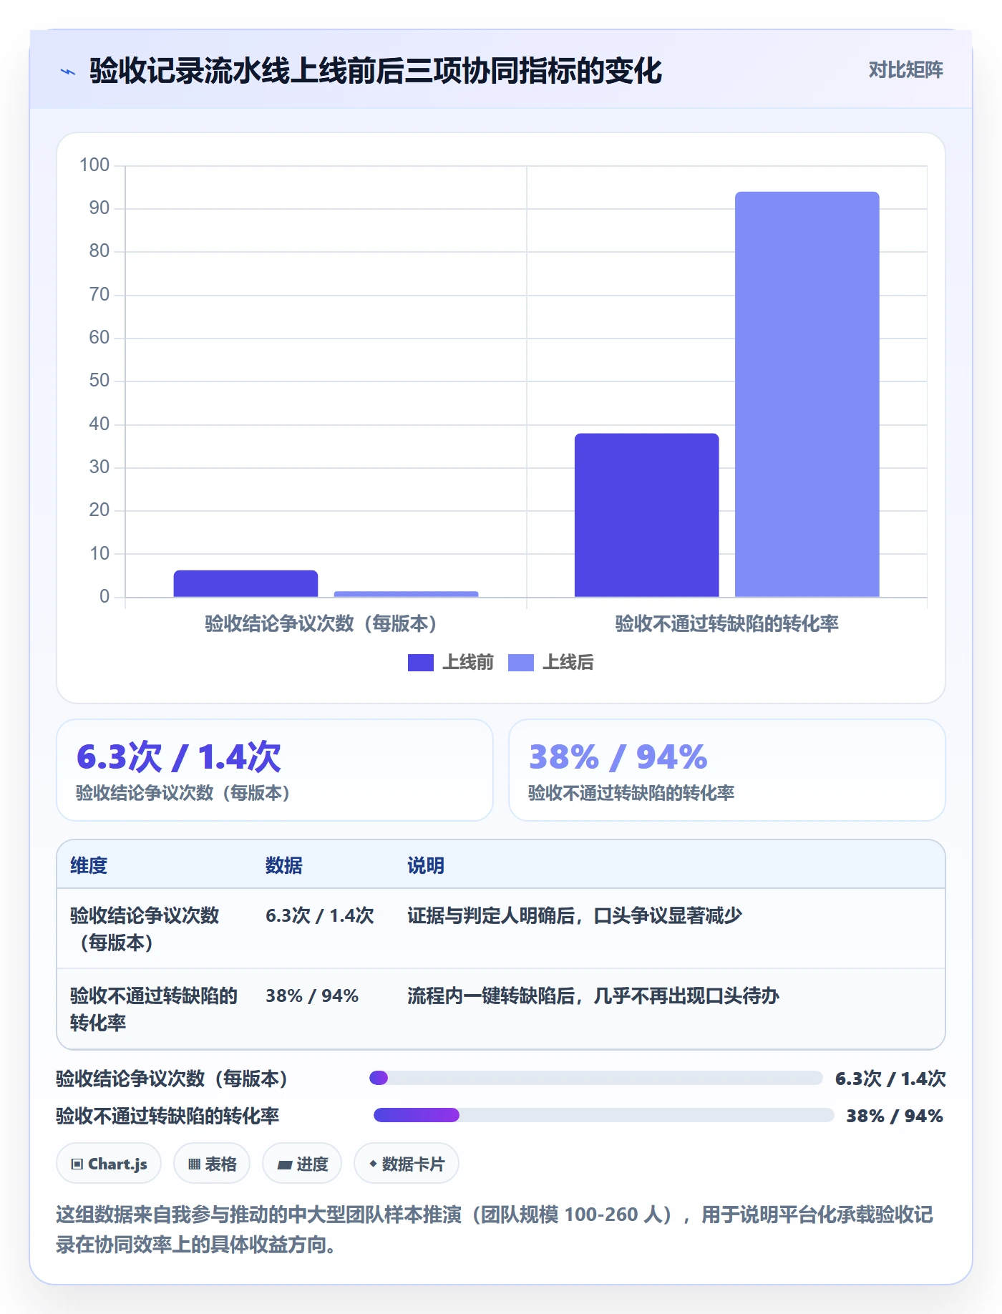Click table cell 证据与判定人明确后，口头争议显著减少
This screenshot has height=1314, width=1002.
click(x=575, y=915)
